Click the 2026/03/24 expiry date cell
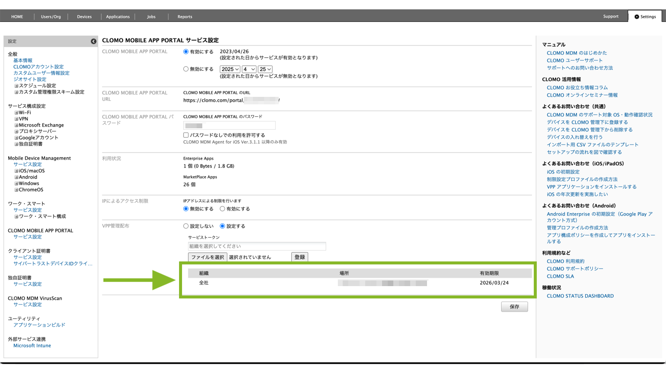 (494, 283)
